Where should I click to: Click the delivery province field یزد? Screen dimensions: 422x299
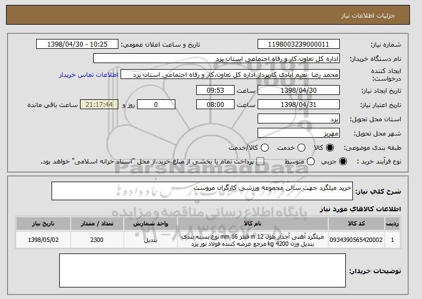(299, 119)
